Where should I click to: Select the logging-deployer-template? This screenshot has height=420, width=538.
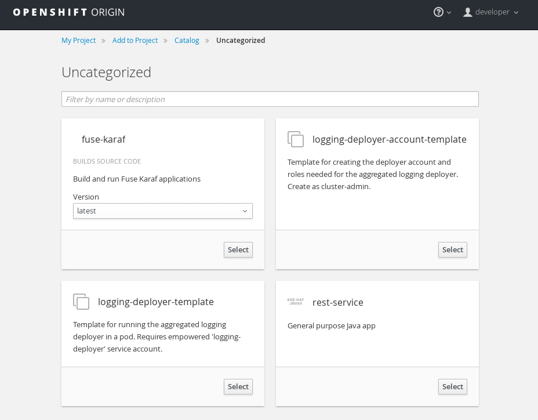coord(238,386)
